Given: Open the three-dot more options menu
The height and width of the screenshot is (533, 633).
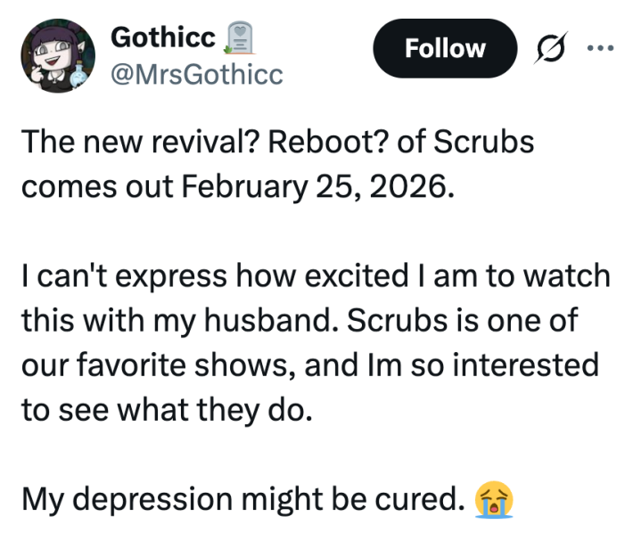Looking at the screenshot, I should pos(597,49).
